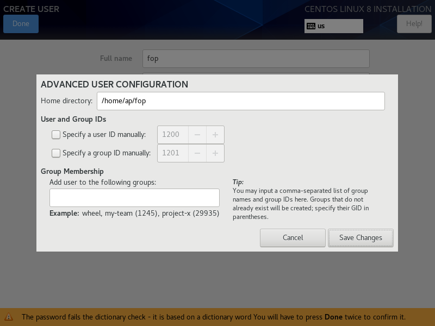Click into the Home directory field
The width and height of the screenshot is (435, 326).
(x=240, y=101)
